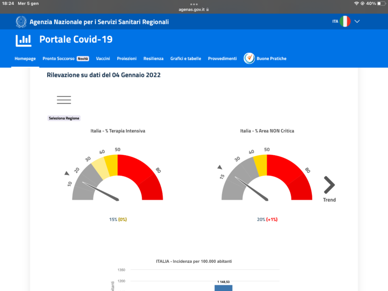Image resolution: width=388 pixels, height=291 pixels.
Task: Click Agenzia Nazionale per i Servizi Sanitari Regionali
Action: [99, 22]
